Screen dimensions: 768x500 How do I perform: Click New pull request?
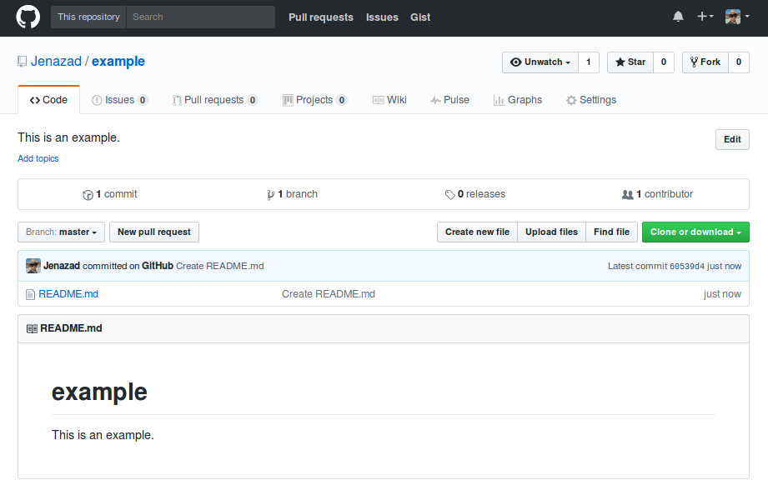[154, 232]
